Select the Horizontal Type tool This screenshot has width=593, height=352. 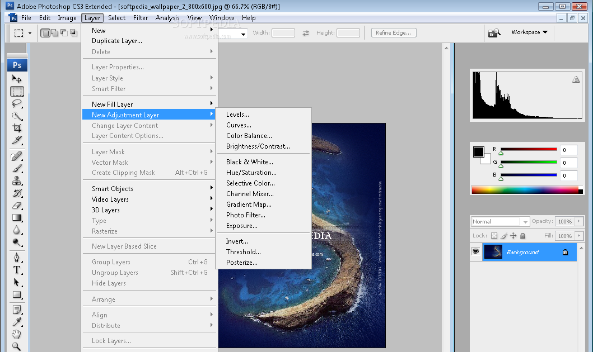tap(17, 270)
